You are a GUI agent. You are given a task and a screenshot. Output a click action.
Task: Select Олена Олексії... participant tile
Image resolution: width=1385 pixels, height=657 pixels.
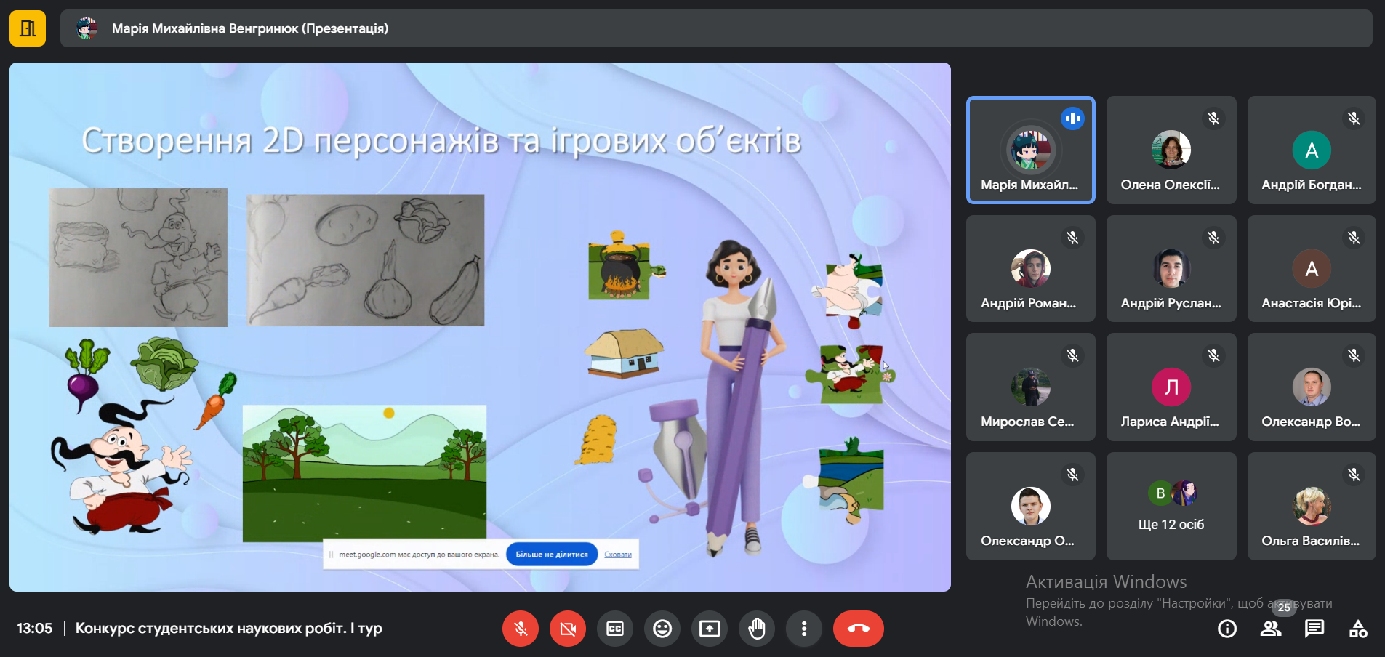1171,150
